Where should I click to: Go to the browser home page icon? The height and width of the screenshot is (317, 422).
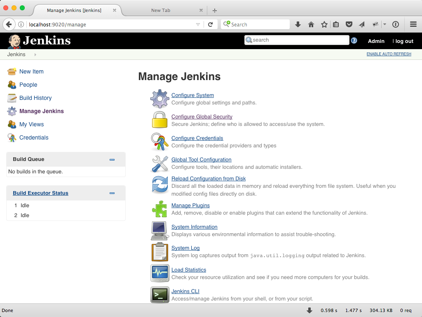(311, 24)
